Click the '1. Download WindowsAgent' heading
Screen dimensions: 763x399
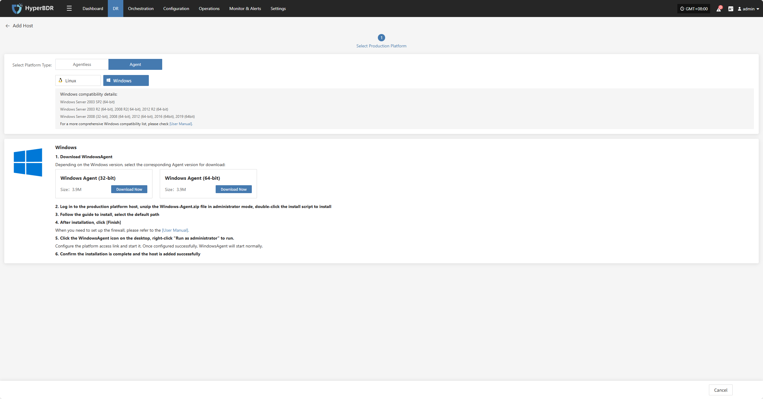coord(84,157)
